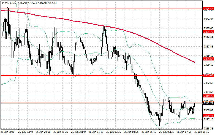
Task: Click the 7323.60 price scale value
Action: point(208,92)
